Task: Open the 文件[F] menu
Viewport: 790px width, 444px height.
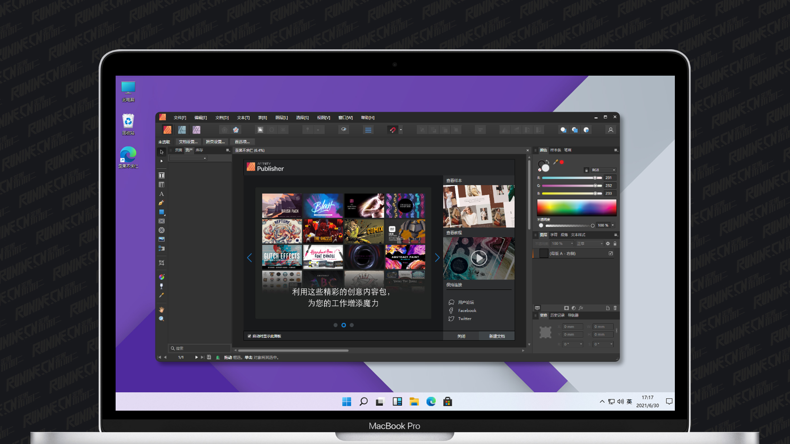Action: coord(180,117)
